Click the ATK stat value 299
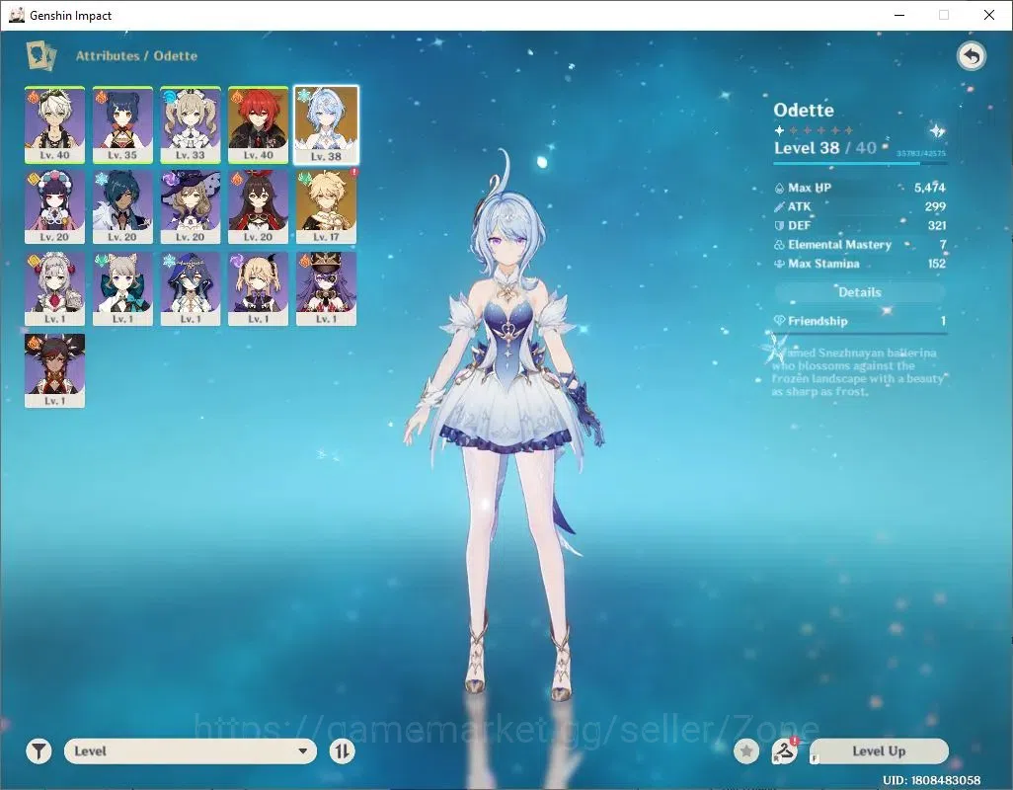Screen dimensions: 1013x790 pyautogui.click(x=935, y=206)
